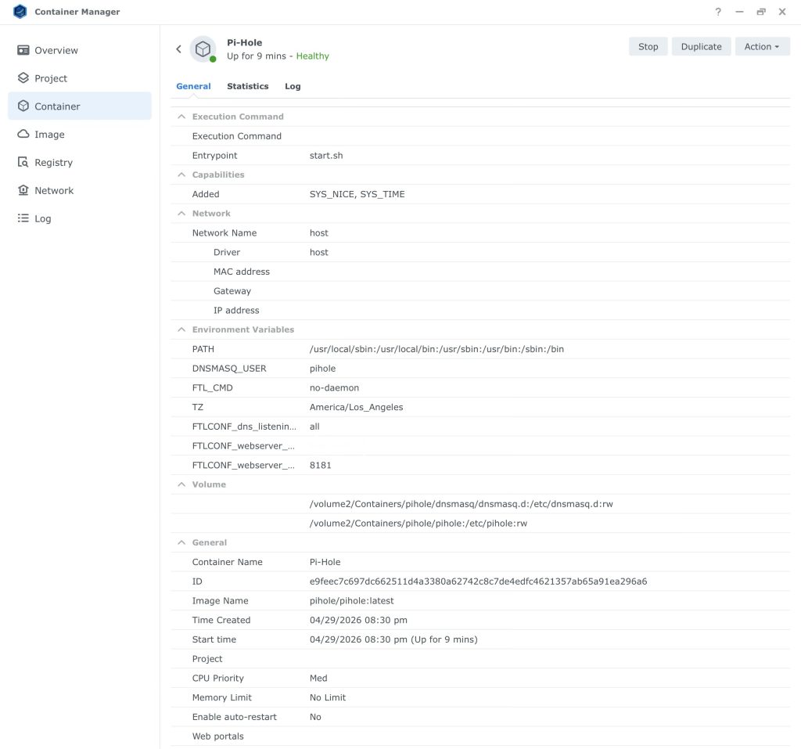Switch to the container Log tab

[293, 86]
